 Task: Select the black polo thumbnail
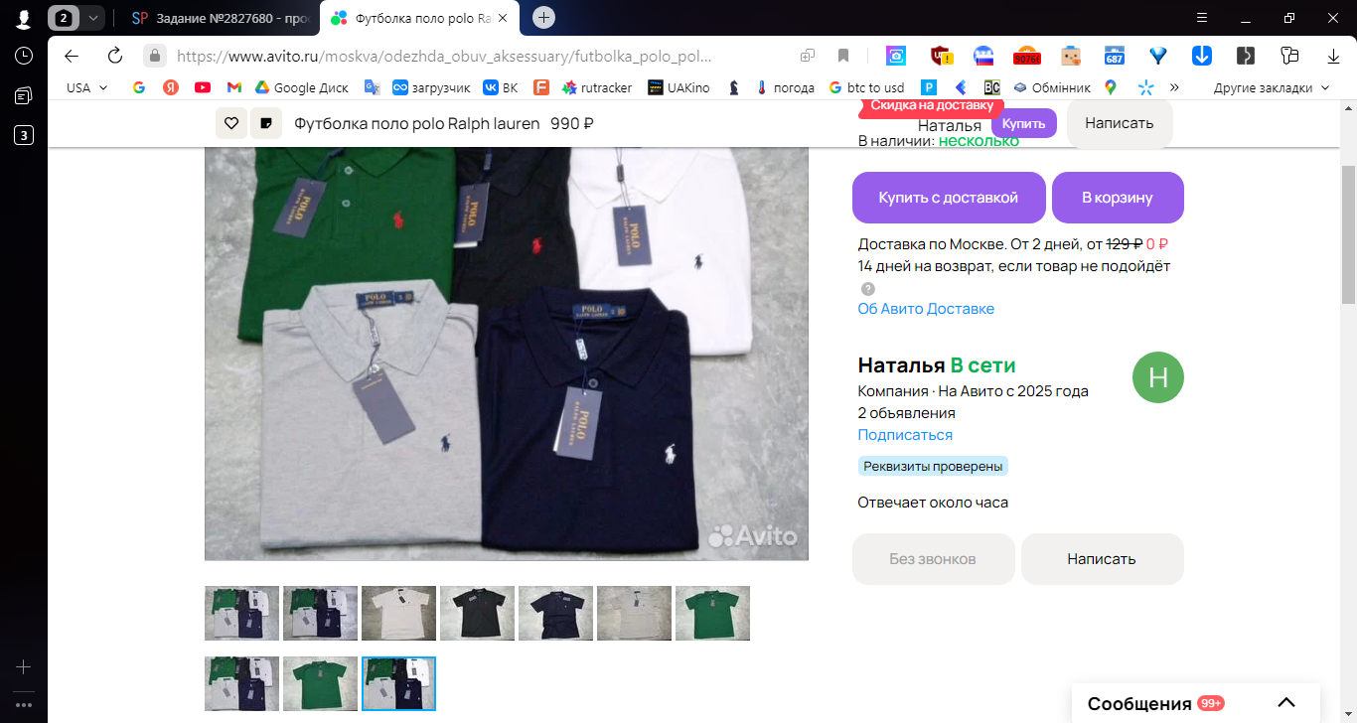pos(477,613)
